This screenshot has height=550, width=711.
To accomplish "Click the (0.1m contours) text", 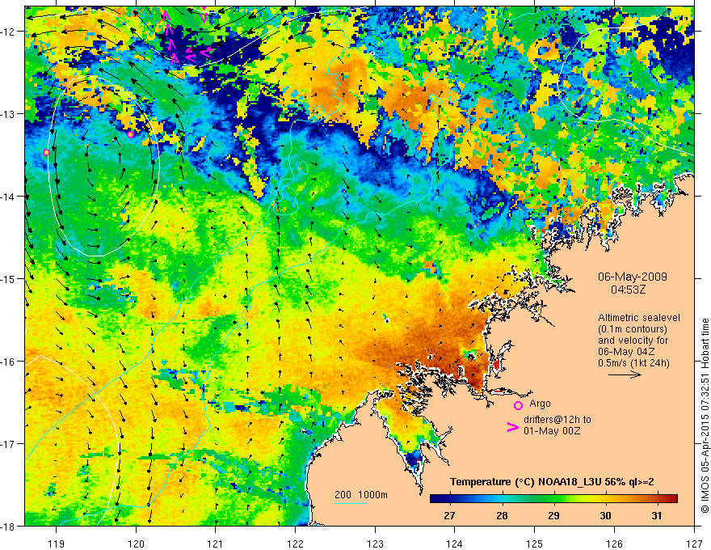I will click(633, 329).
